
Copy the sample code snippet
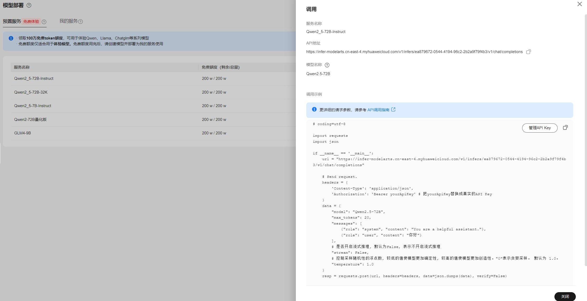pos(565,128)
